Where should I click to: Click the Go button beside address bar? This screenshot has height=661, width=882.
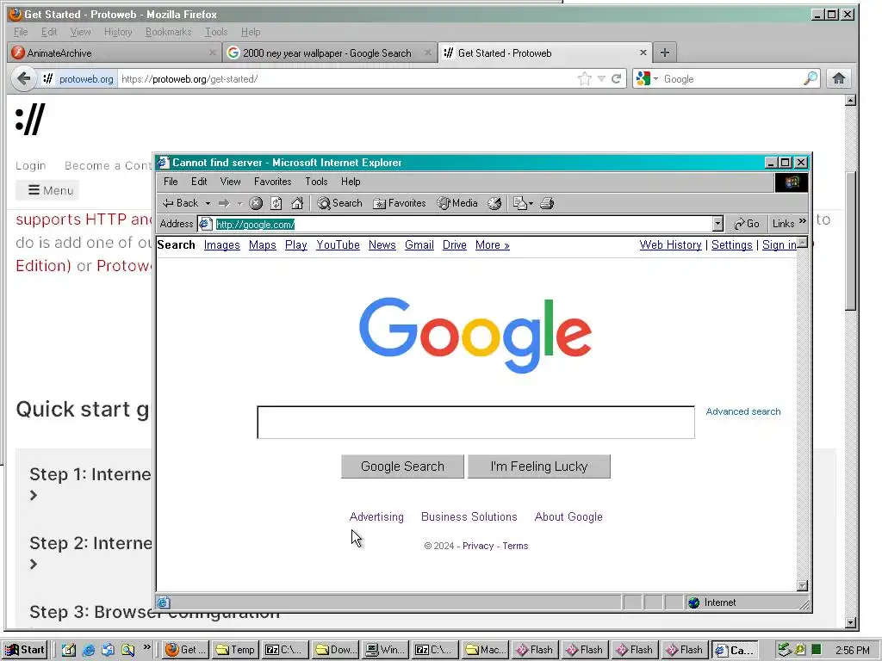click(x=747, y=224)
